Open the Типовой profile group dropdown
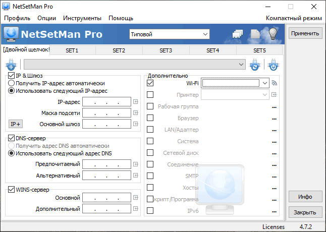Screen dimensions: 326x232 pos(169,34)
